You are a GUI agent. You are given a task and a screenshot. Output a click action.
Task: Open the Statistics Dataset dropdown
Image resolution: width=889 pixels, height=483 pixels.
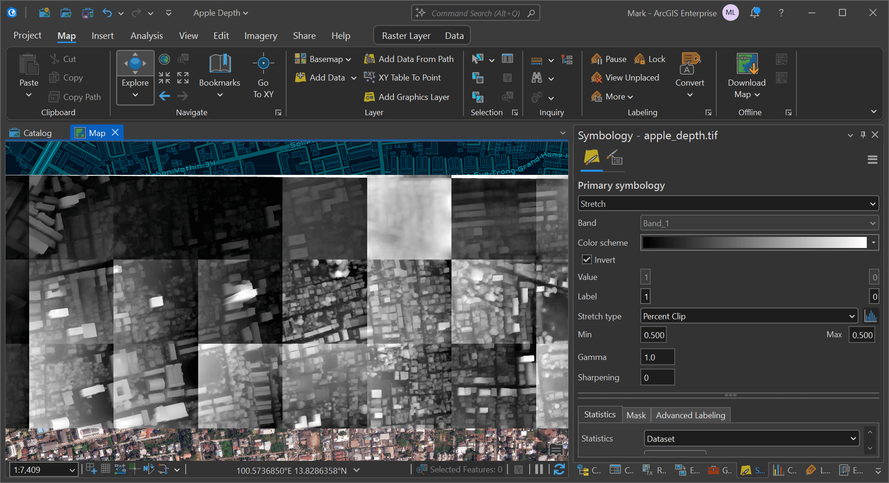point(751,439)
